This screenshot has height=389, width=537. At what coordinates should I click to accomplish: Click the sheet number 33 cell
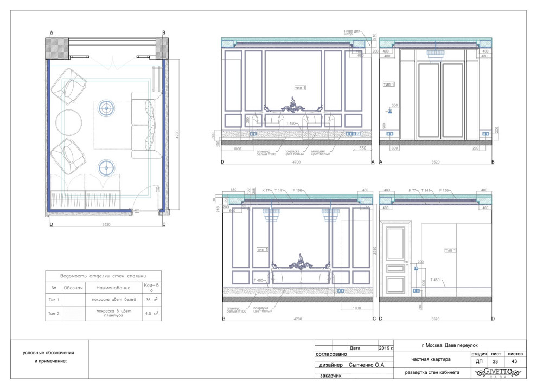[494, 361]
